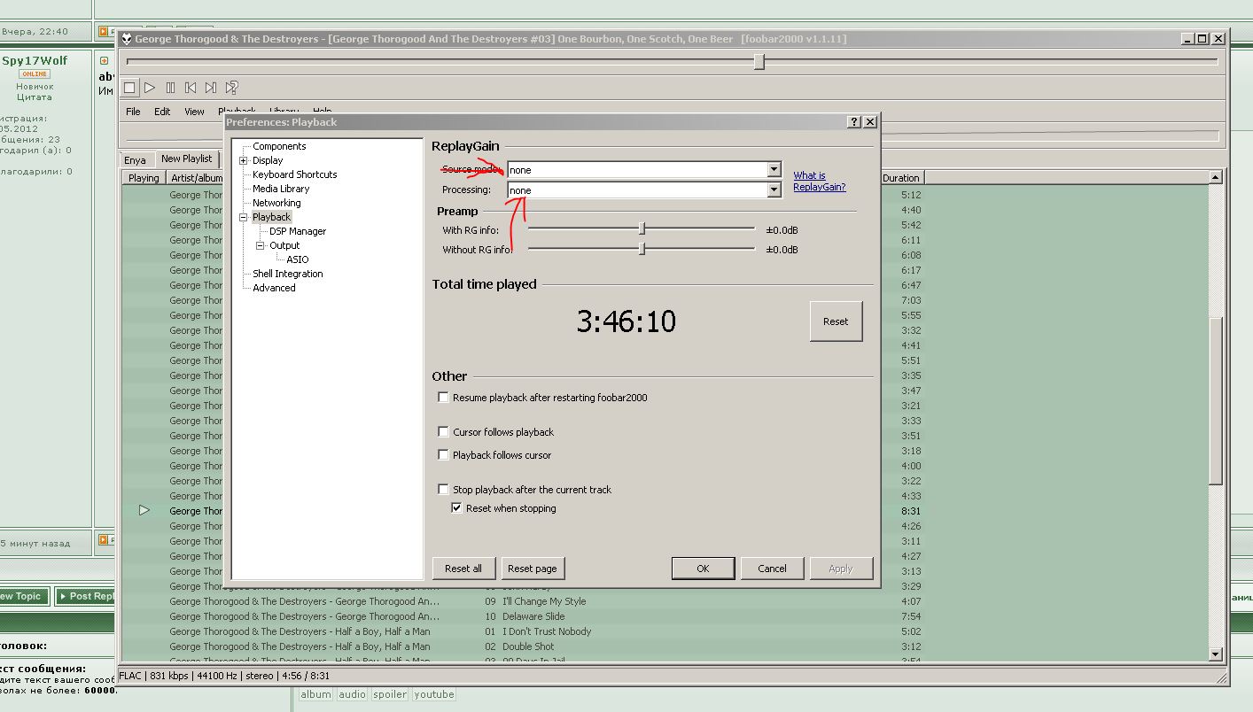Screen dimensions: 1253x712
Task: Open DSP Manager preferences page
Action: pos(298,231)
